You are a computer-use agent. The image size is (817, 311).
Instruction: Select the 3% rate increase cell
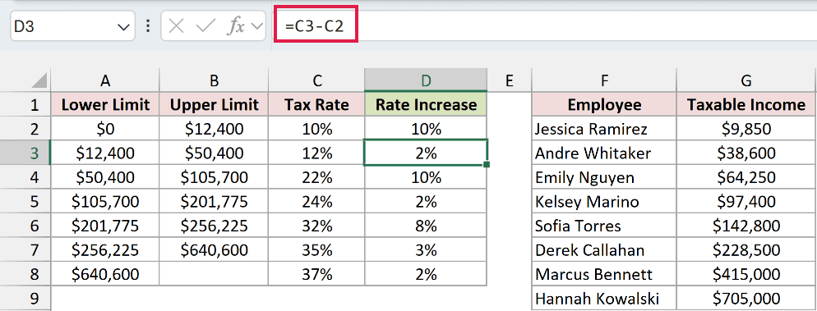tap(427, 249)
